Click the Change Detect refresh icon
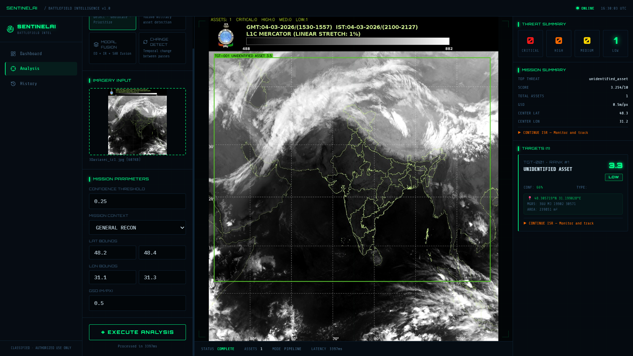This screenshot has width=633, height=356. click(145, 42)
